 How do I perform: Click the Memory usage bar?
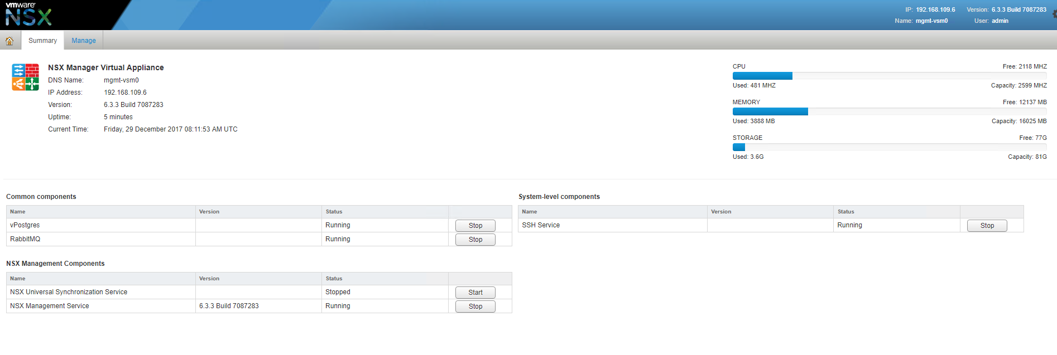click(889, 111)
